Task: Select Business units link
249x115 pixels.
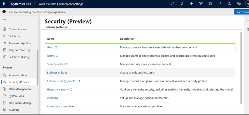Action: 55,73
